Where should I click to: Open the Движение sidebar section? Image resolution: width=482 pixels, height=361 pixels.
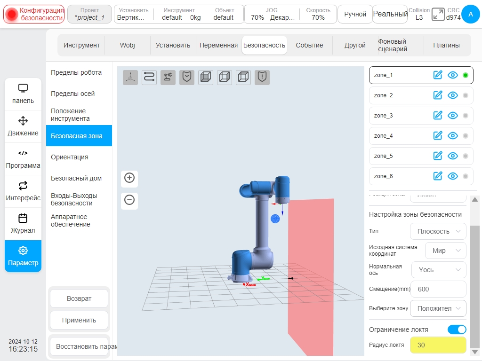pos(23,126)
